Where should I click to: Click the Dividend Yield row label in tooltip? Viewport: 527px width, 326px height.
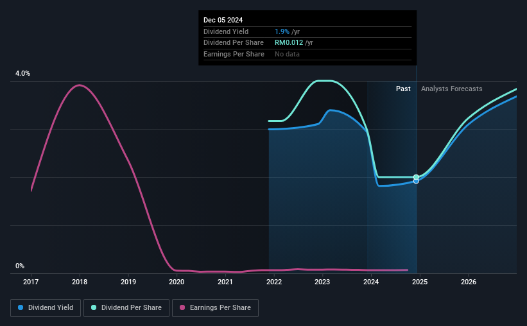[226, 31]
